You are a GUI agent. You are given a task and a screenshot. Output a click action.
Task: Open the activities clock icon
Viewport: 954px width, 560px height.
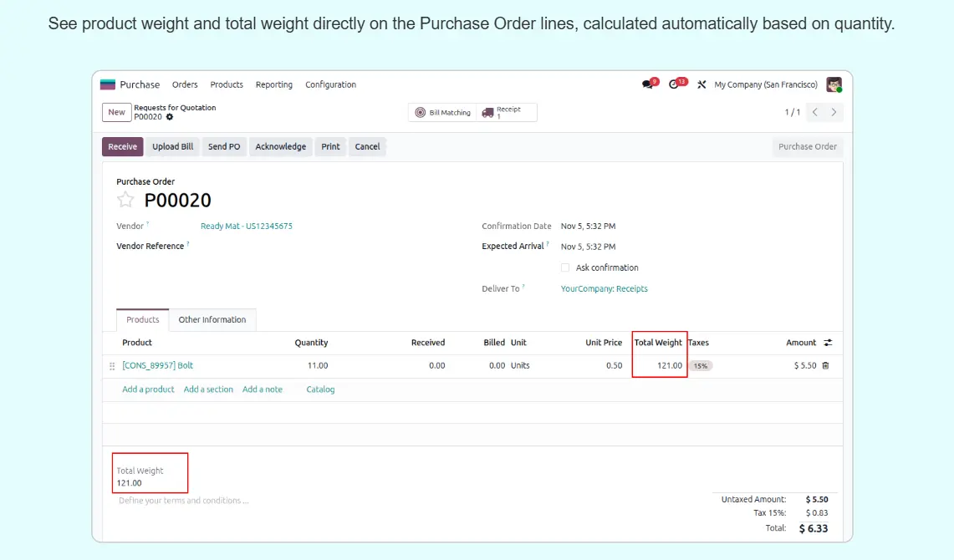coord(675,84)
